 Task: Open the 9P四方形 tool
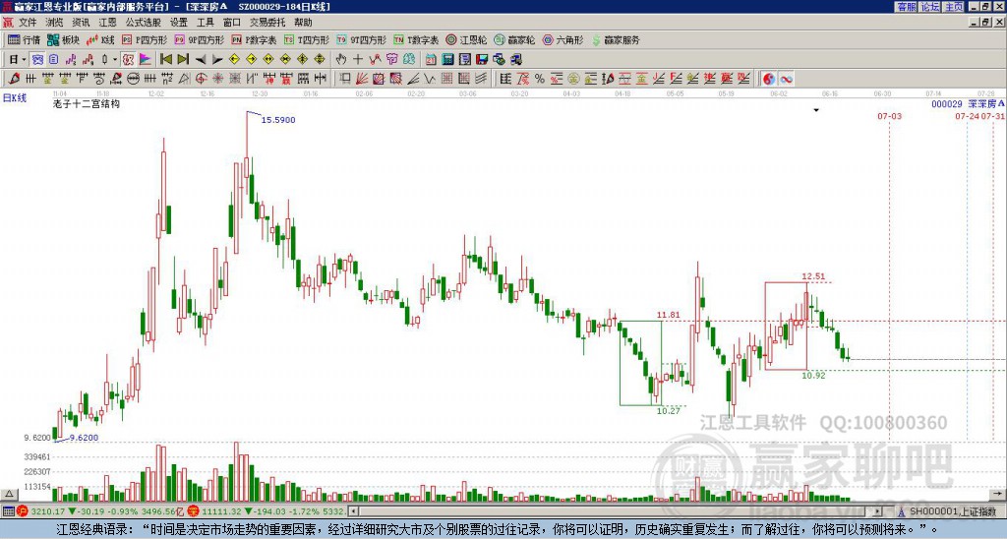(199, 39)
